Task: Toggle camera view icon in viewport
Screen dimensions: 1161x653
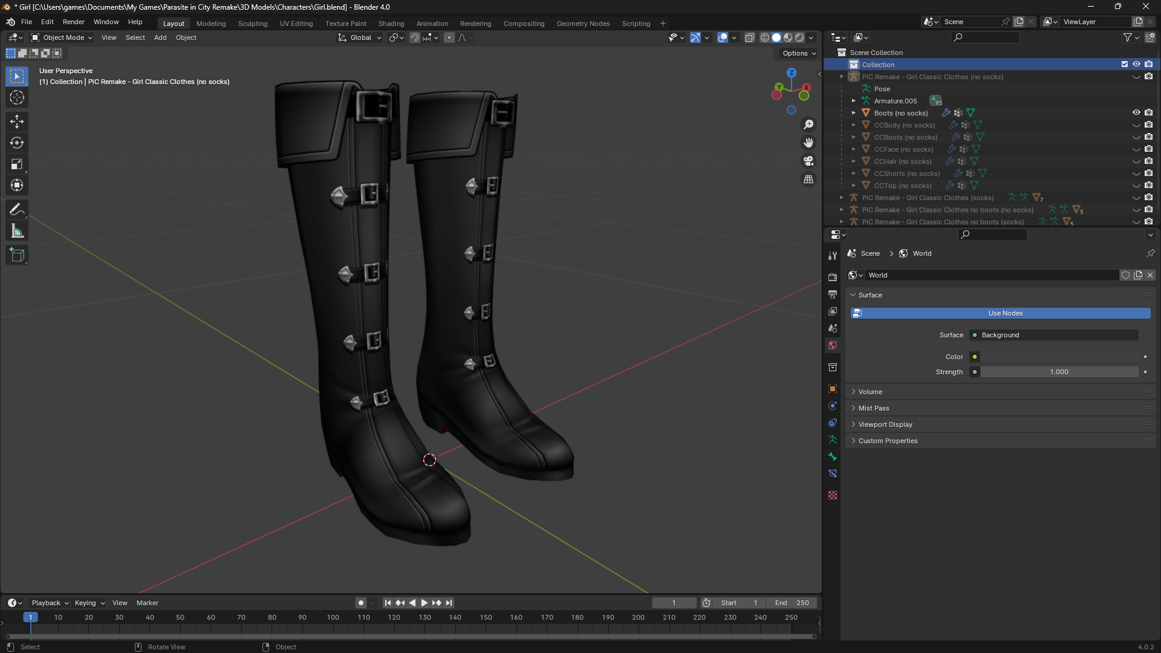Action: click(x=808, y=161)
